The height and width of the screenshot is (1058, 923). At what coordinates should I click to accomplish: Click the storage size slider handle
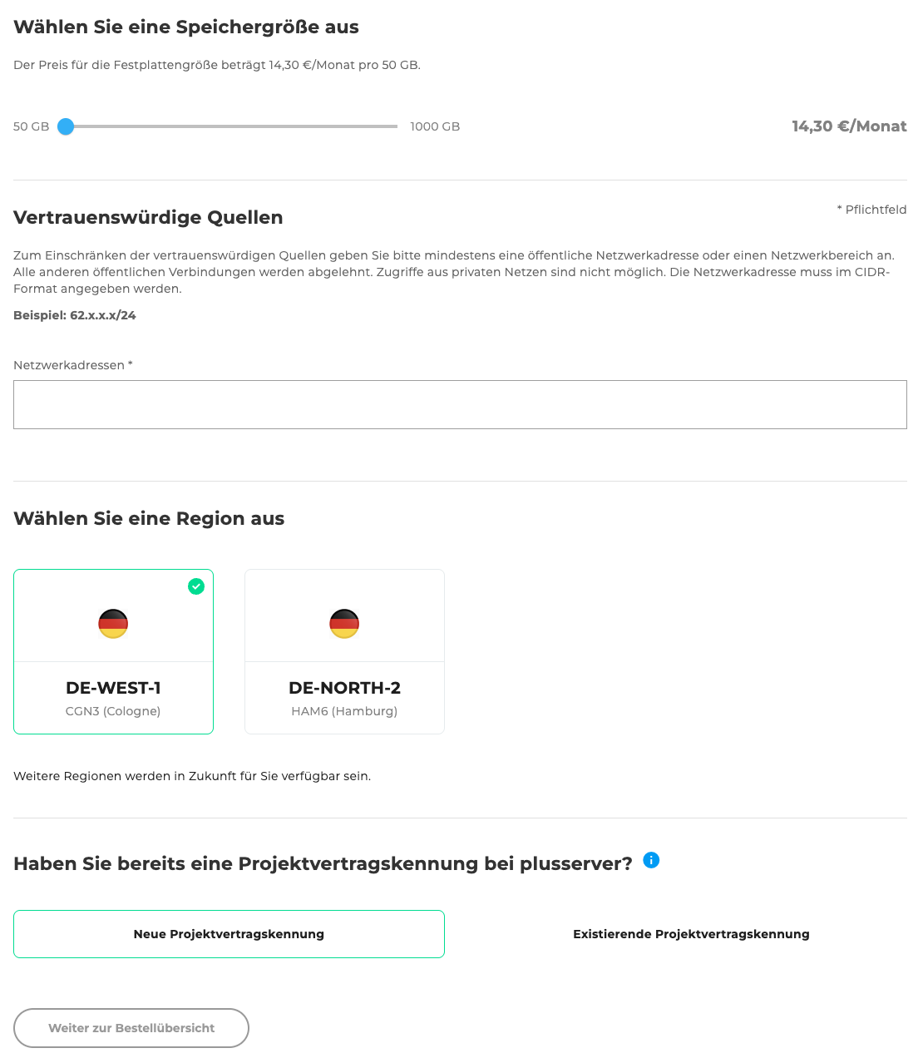67,126
